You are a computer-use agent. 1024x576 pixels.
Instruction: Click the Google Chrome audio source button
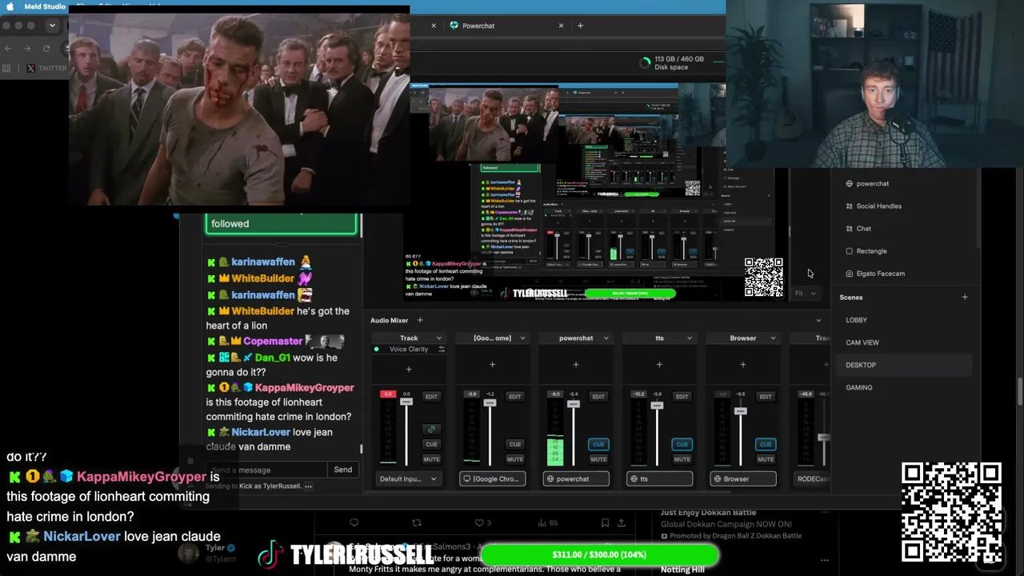tap(492, 479)
